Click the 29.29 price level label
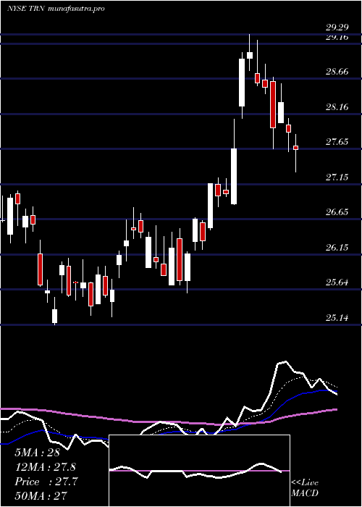This screenshot has width=362, height=507. [x=337, y=28]
